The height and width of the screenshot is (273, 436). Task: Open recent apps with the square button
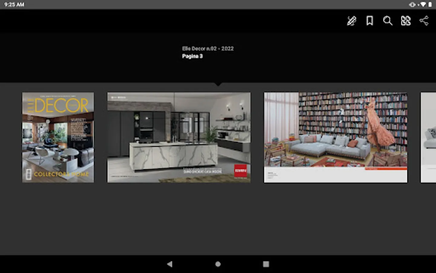click(266, 264)
